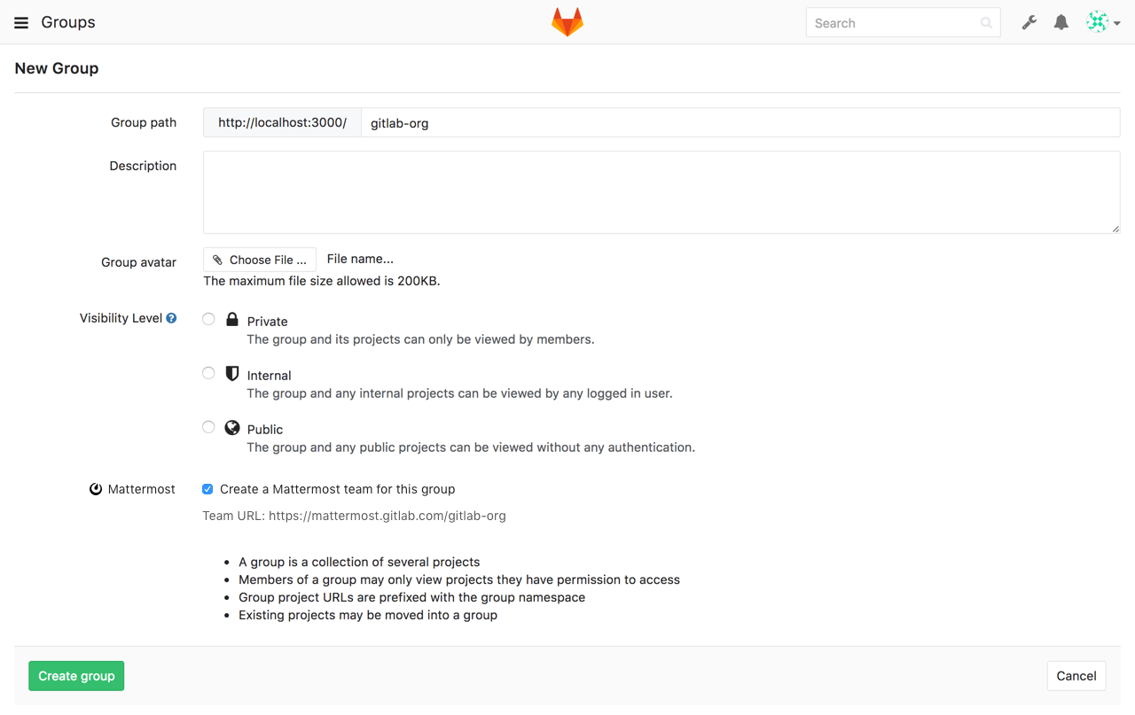The width and height of the screenshot is (1135, 715).
Task: Click your profile avatar in the header
Action: pyautogui.click(x=1098, y=22)
